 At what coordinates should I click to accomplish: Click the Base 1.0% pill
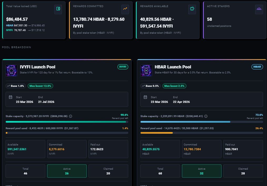click(16, 86)
